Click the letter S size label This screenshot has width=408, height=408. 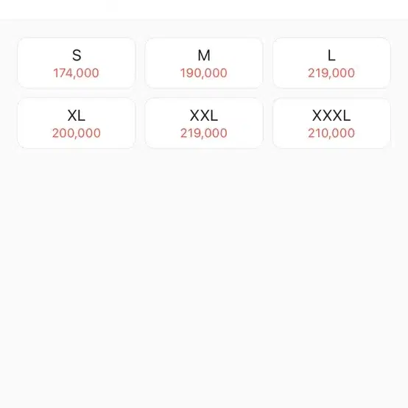point(77,55)
